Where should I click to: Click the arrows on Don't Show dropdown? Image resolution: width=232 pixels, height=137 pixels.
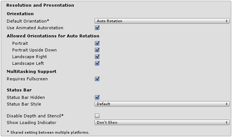point(226,122)
